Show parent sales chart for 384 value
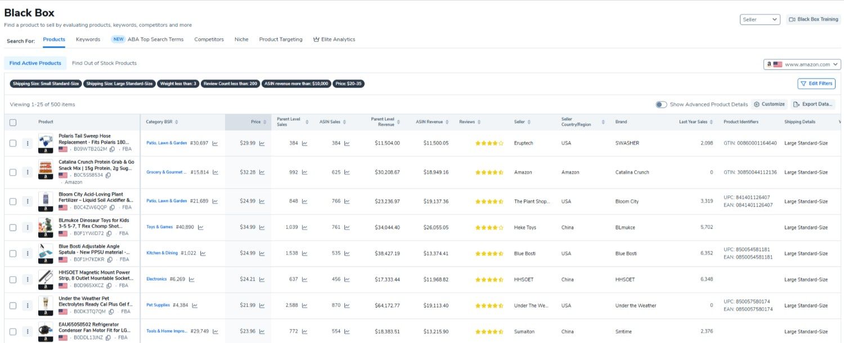The width and height of the screenshot is (844, 343). [304, 143]
